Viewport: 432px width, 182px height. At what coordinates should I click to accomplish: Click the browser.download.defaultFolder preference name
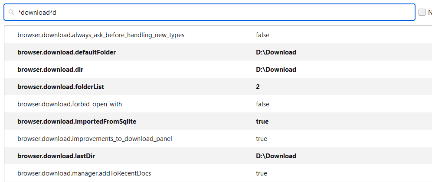(66, 52)
